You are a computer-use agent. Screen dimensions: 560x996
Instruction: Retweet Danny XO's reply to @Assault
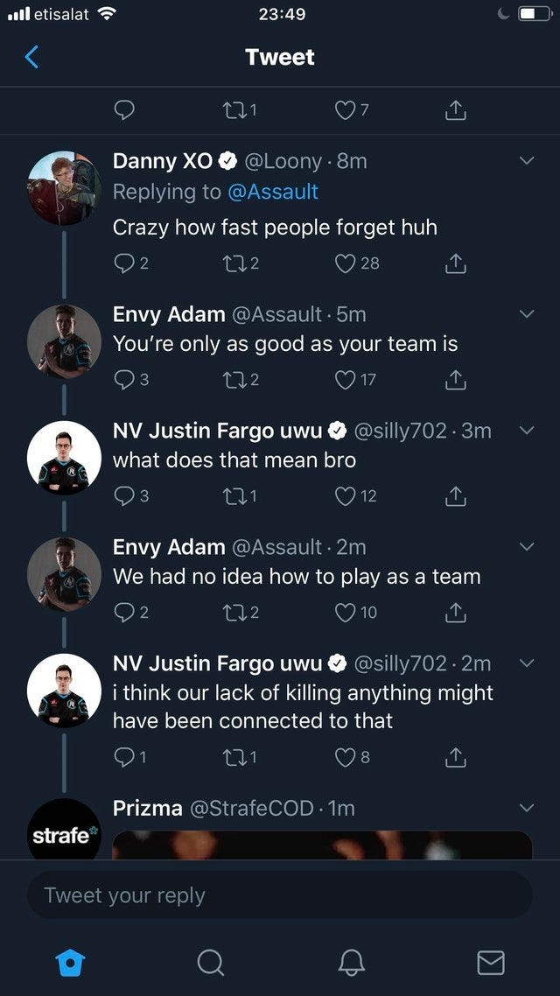pos(230,263)
